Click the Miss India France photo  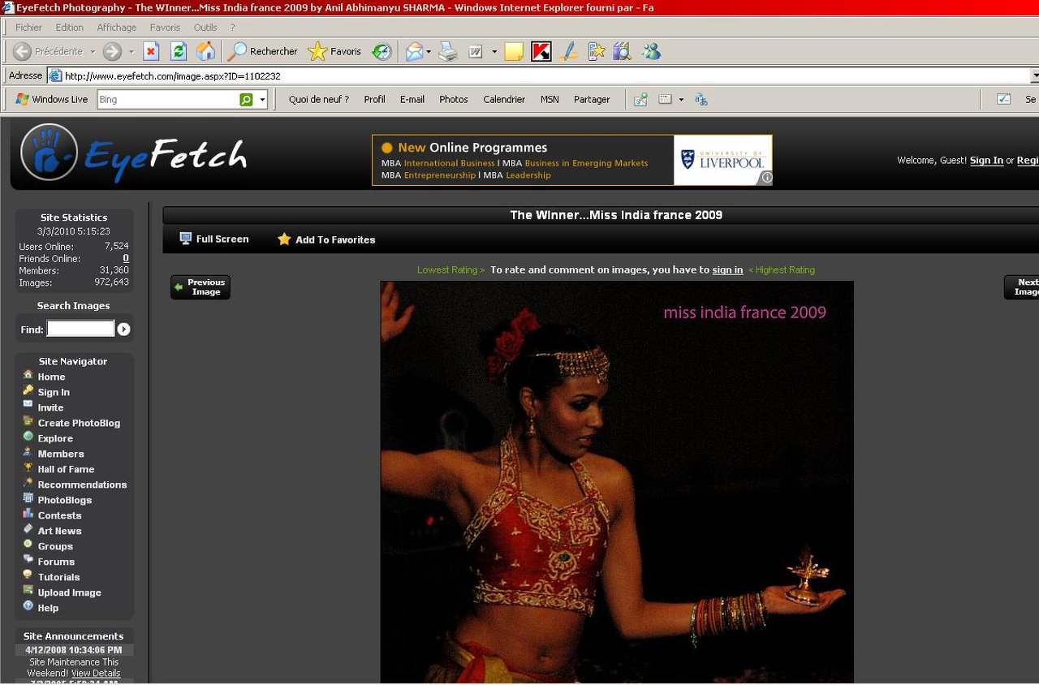(617, 482)
